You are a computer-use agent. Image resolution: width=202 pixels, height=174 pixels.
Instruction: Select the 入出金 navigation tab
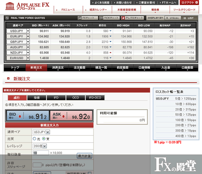point(166,68)
